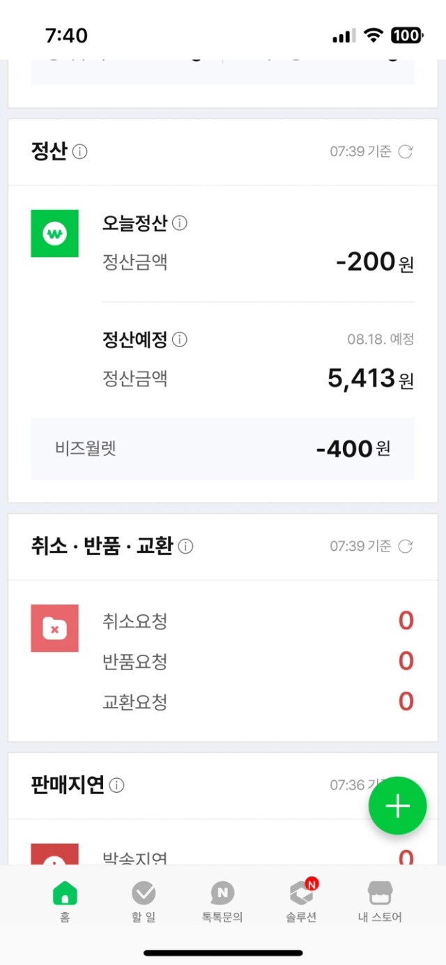Tap the info icon next to 취소·반품·교환
The width and height of the screenshot is (446, 965).
(x=185, y=547)
